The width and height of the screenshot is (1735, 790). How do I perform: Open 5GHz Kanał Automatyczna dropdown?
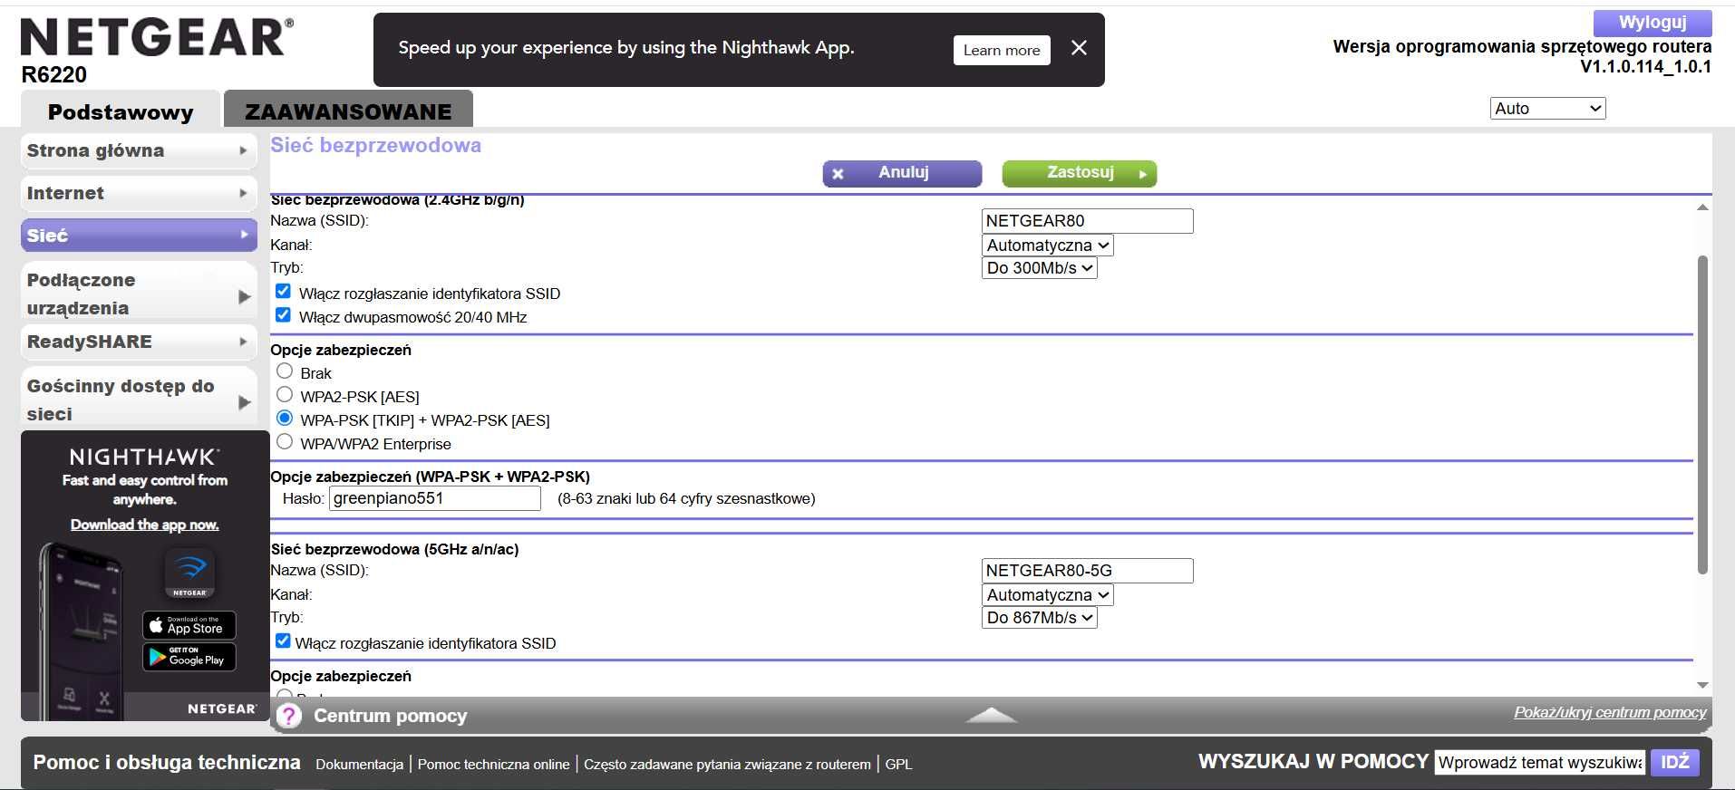pyautogui.click(x=1047, y=595)
